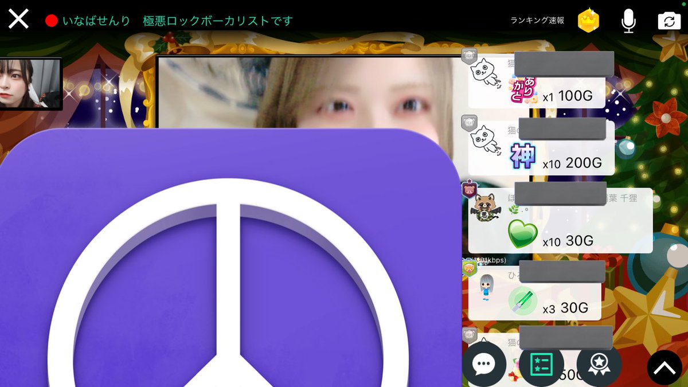
Task: Select the green glow stick gift x3 30G
Action: coord(522,302)
